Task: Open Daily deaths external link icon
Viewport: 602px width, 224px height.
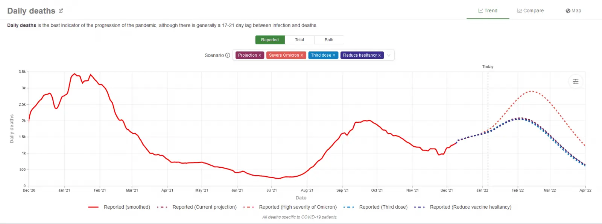Action: (61, 11)
